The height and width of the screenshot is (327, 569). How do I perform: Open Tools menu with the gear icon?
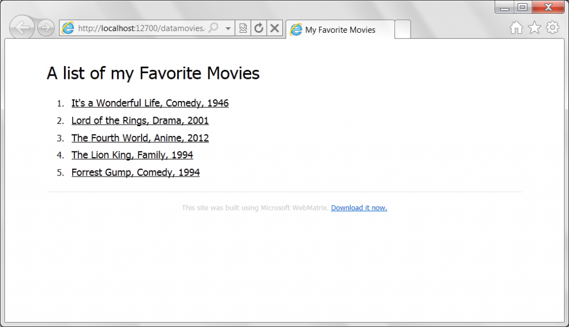[x=552, y=28]
